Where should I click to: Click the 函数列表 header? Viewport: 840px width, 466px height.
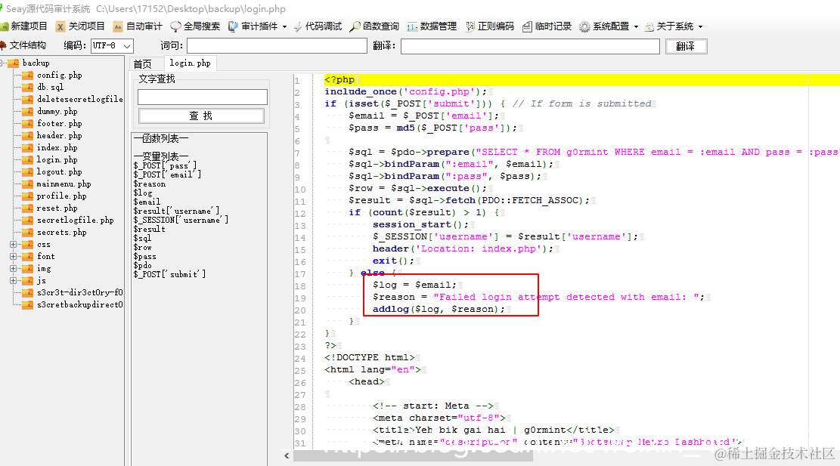tap(161, 138)
